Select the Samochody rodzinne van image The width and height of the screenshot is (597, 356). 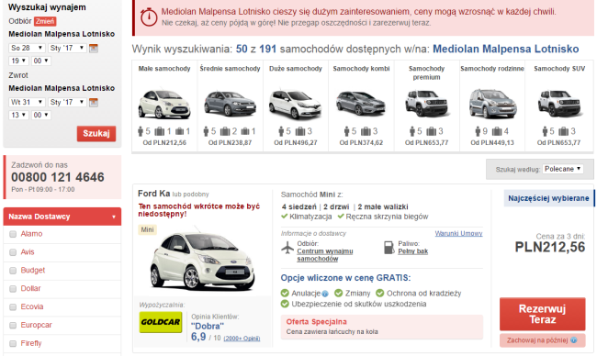[492, 103]
